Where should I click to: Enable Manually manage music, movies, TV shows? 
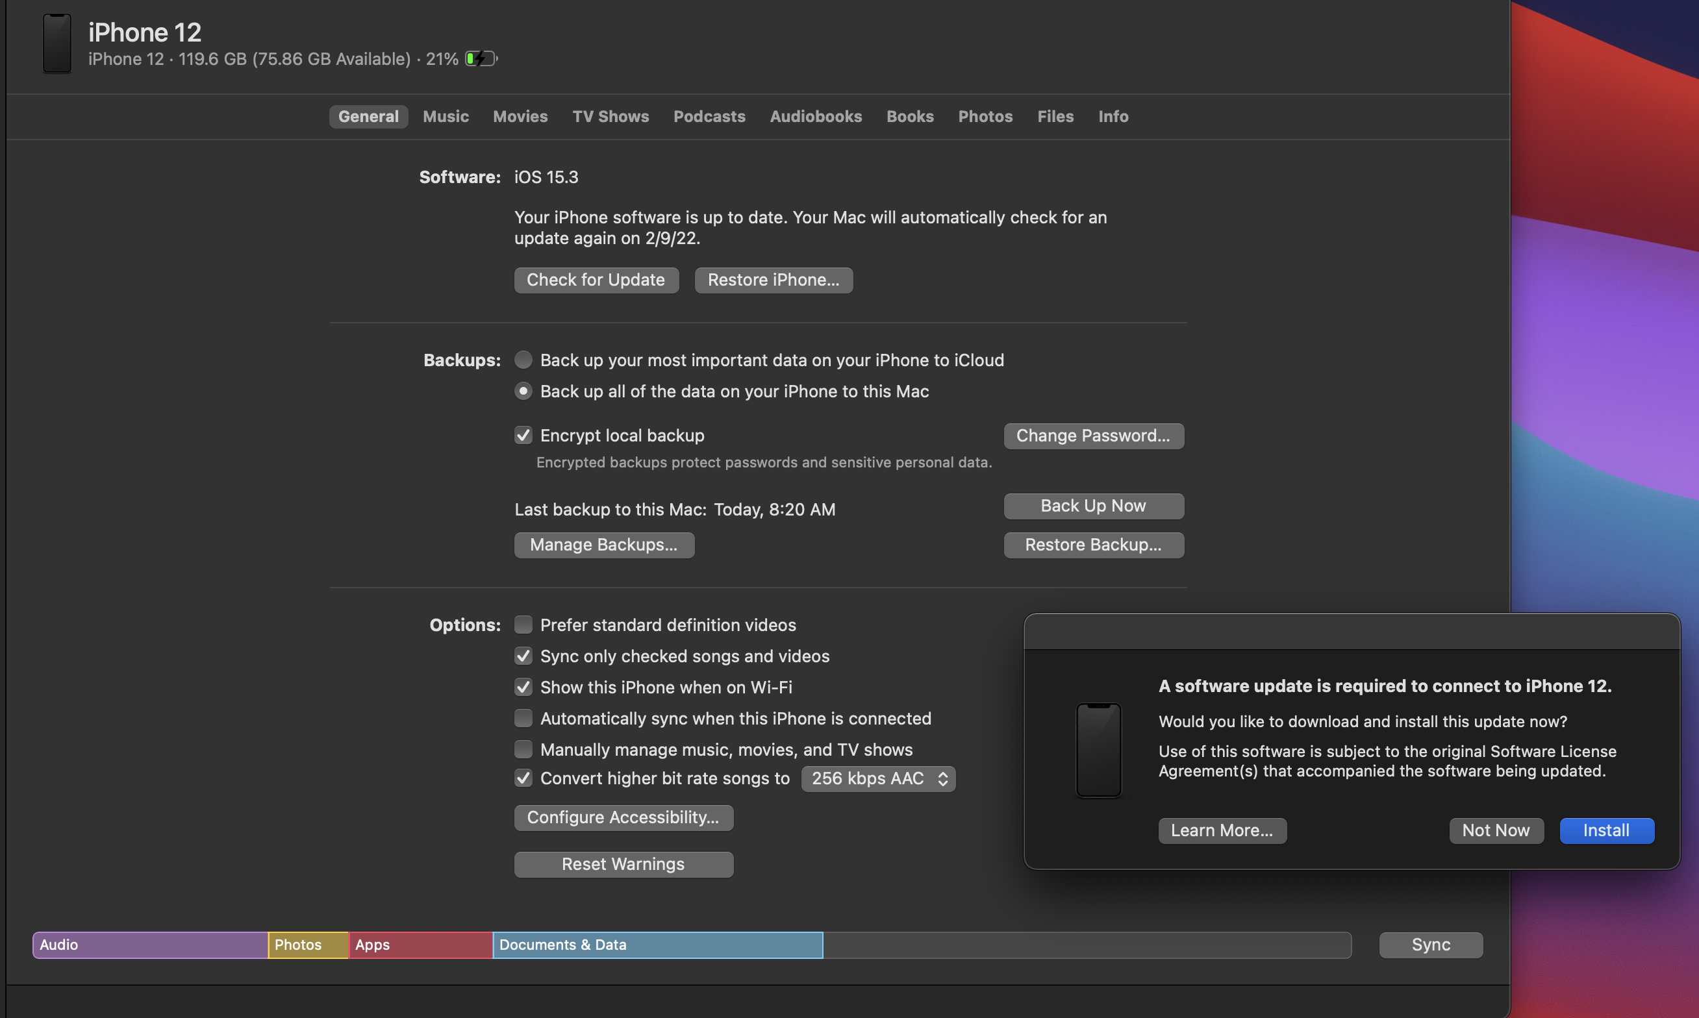(523, 749)
